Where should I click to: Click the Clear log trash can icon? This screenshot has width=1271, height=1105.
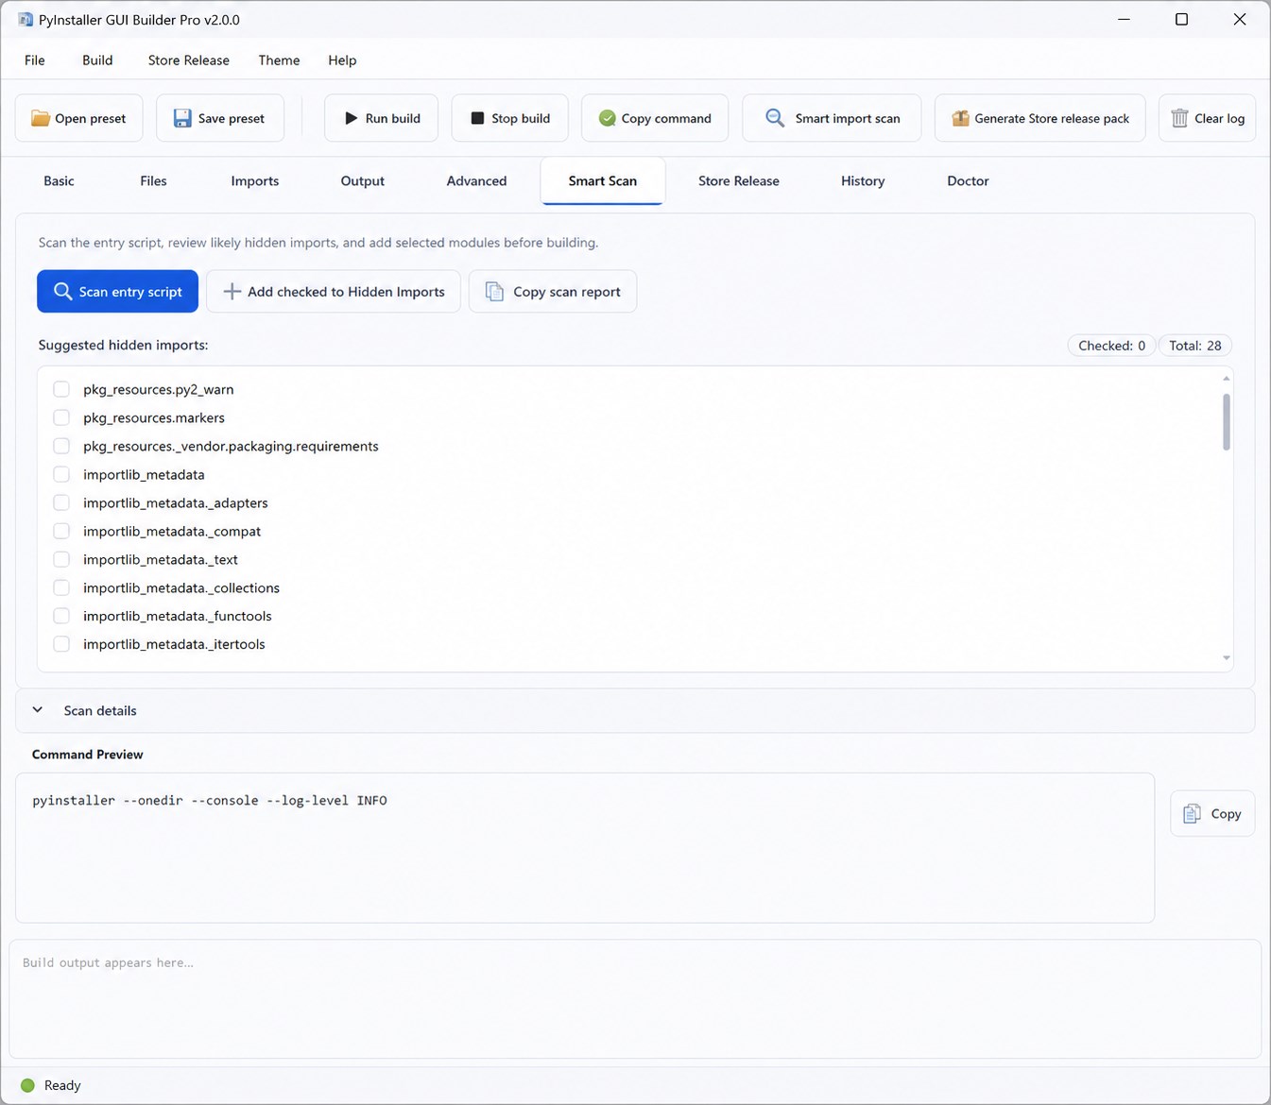(x=1179, y=118)
